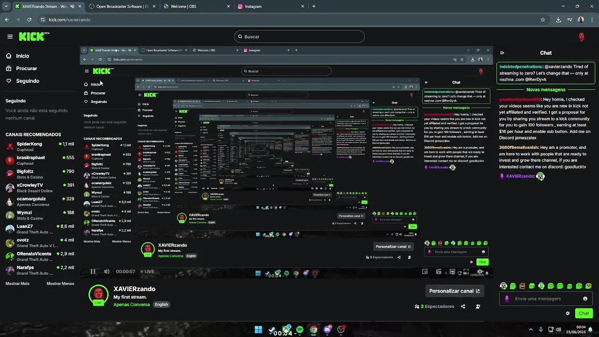This screenshot has height=337, width=599.
Task: Mute the stream player volume
Action: tap(107, 271)
